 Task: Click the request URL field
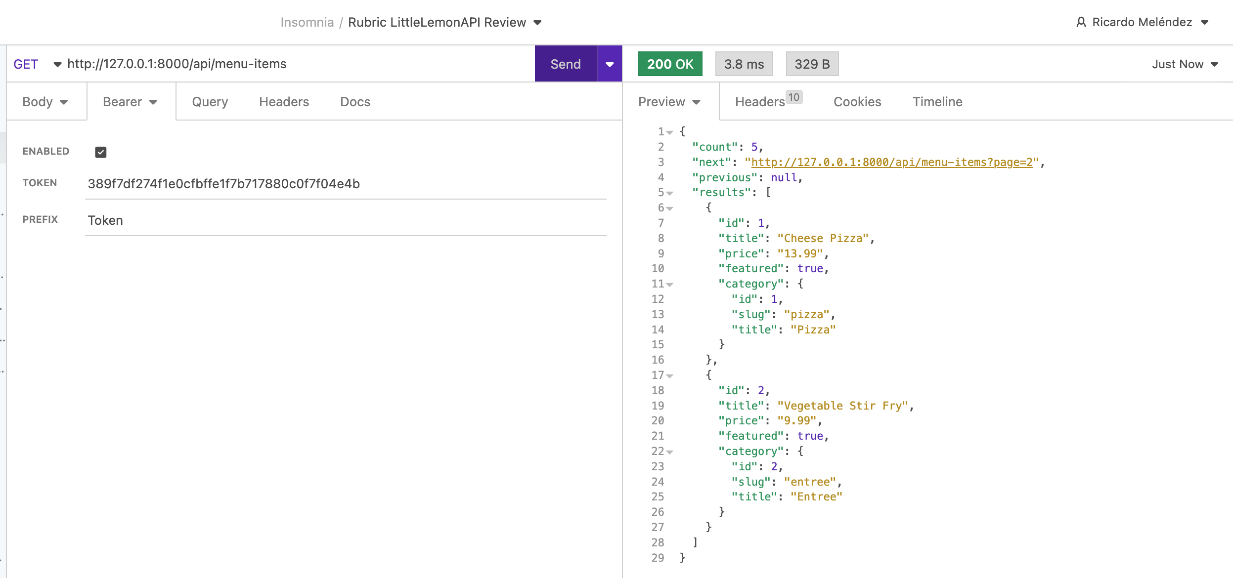point(297,64)
